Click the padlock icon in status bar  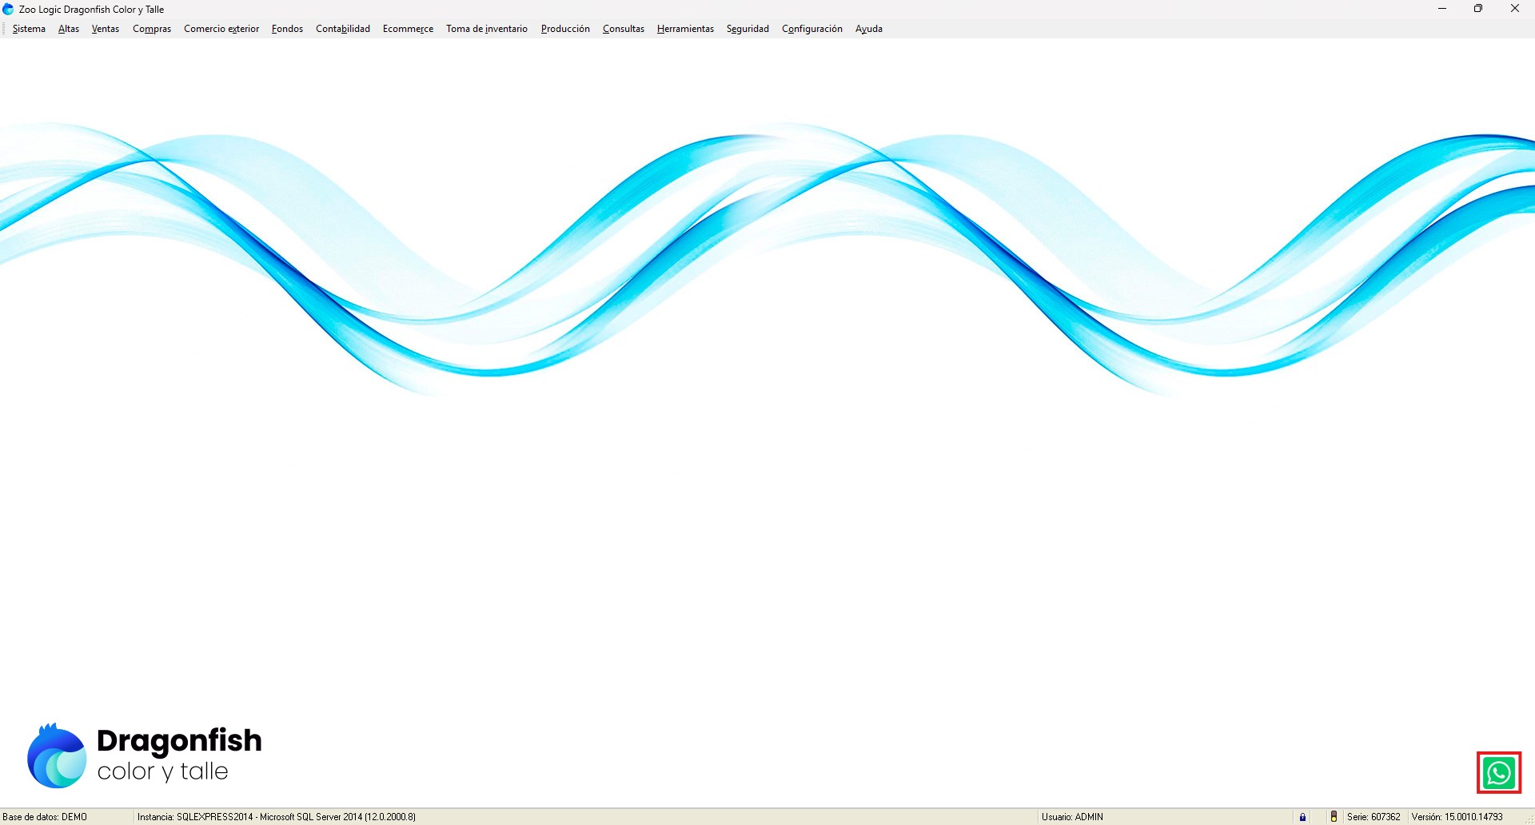[x=1302, y=816]
